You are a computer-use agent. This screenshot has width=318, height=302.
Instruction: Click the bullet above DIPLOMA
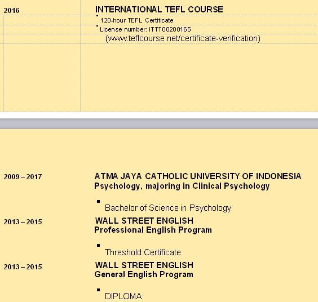pyautogui.click(x=98, y=290)
